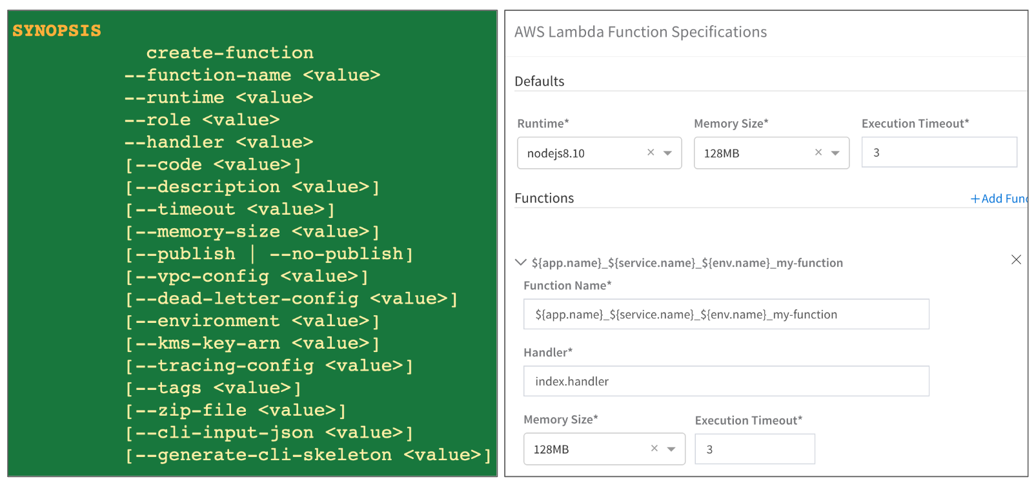Screen dimensions: 1034x486
Task: Click the [--timeout <value>] line
Action: tap(230, 209)
